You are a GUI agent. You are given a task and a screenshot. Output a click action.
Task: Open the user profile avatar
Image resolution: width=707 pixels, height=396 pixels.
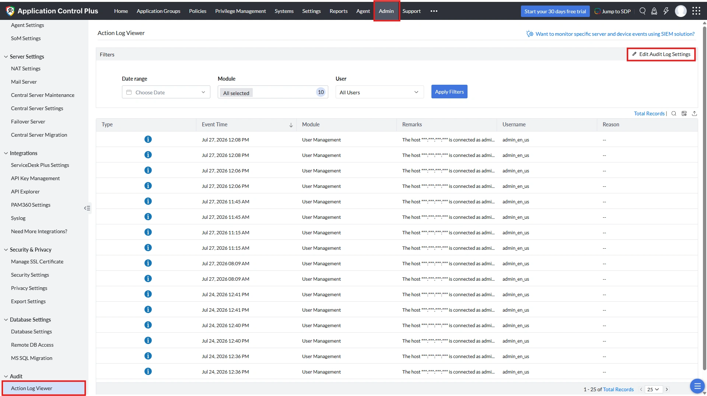click(681, 11)
